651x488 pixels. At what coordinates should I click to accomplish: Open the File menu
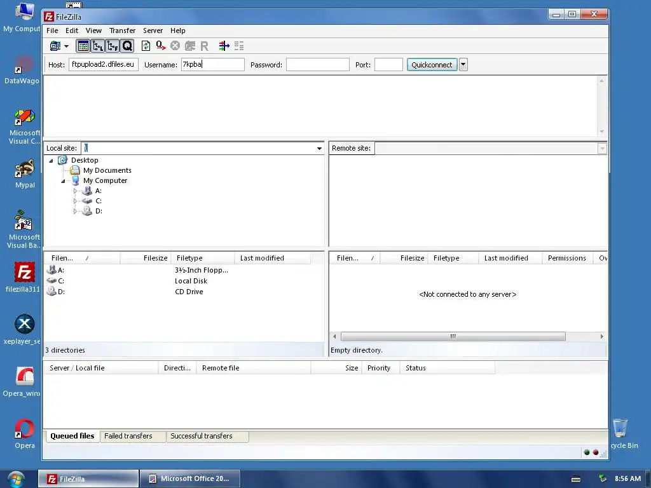pyautogui.click(x=52, y=30)
